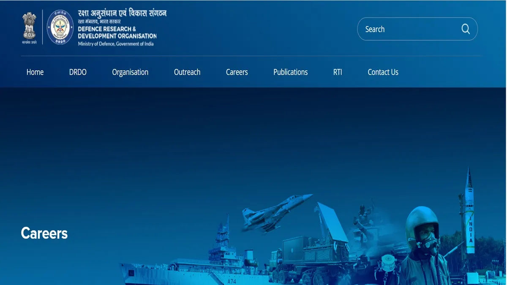Open the Home menu item
The image size is (507, 285).
pyautogui.click(x=35, y=72)
